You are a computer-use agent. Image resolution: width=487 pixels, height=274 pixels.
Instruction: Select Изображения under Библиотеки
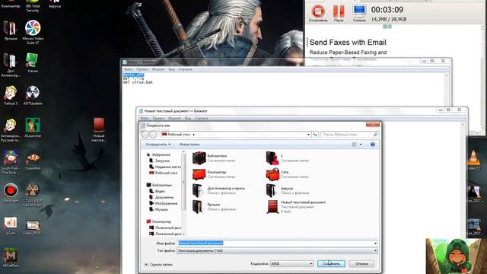point(164,203)
